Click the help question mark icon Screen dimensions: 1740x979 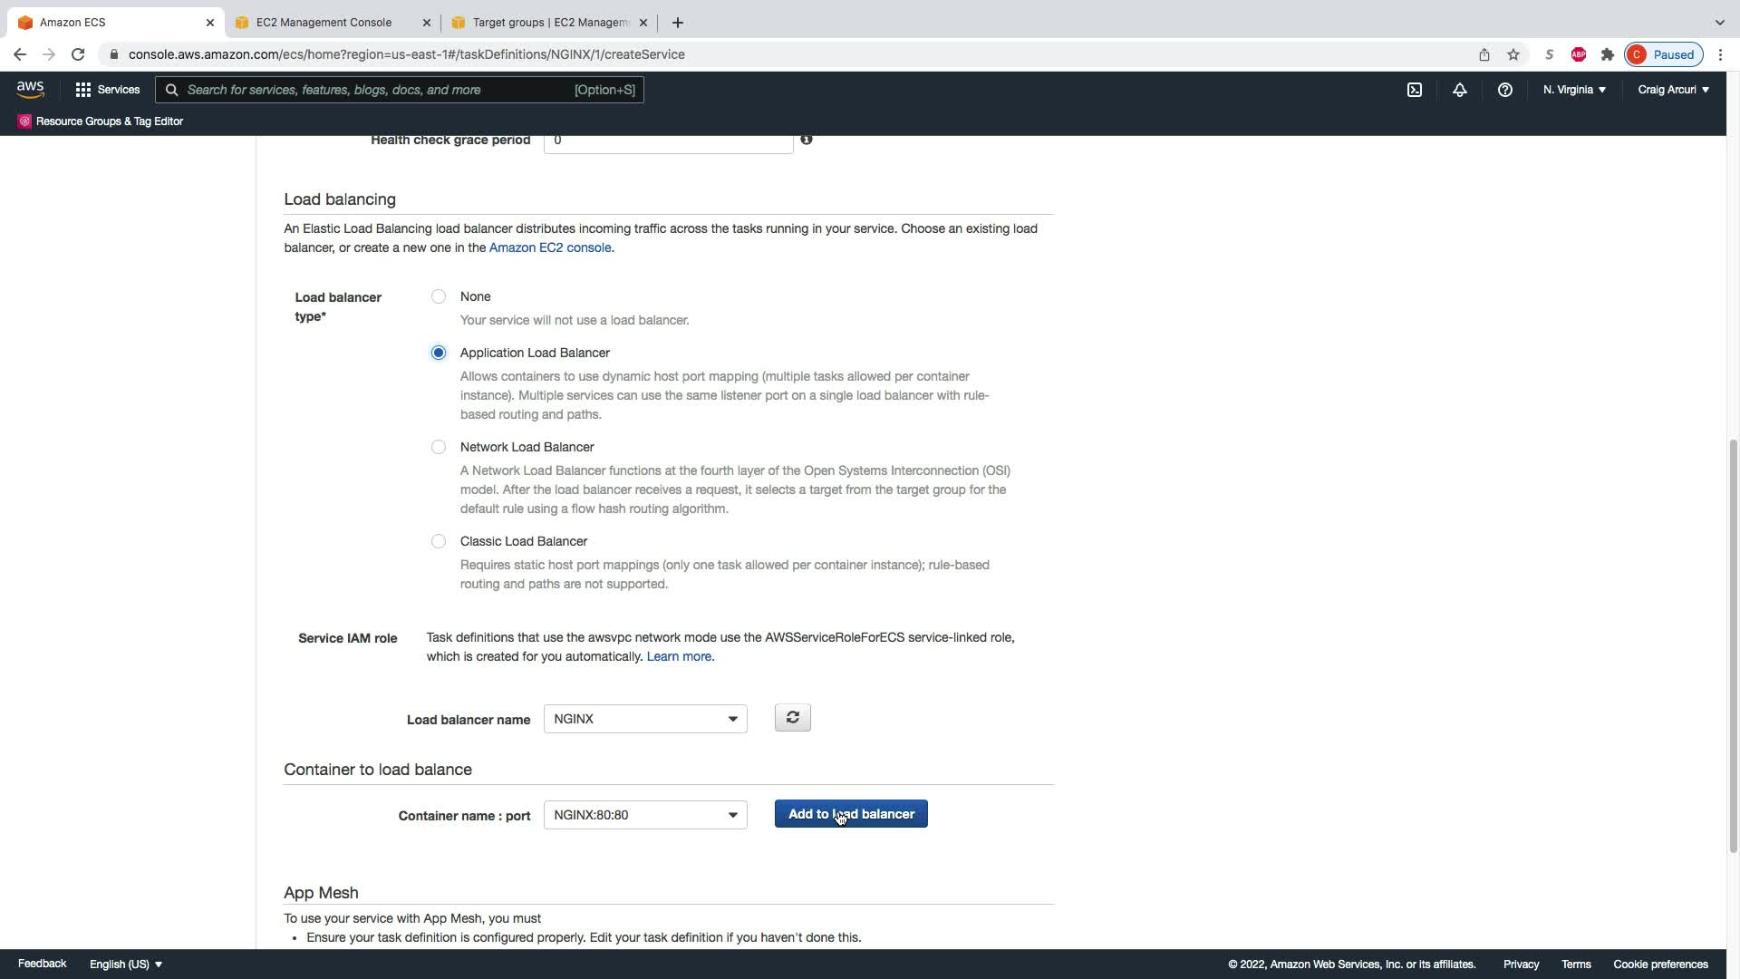point(1504,90)
